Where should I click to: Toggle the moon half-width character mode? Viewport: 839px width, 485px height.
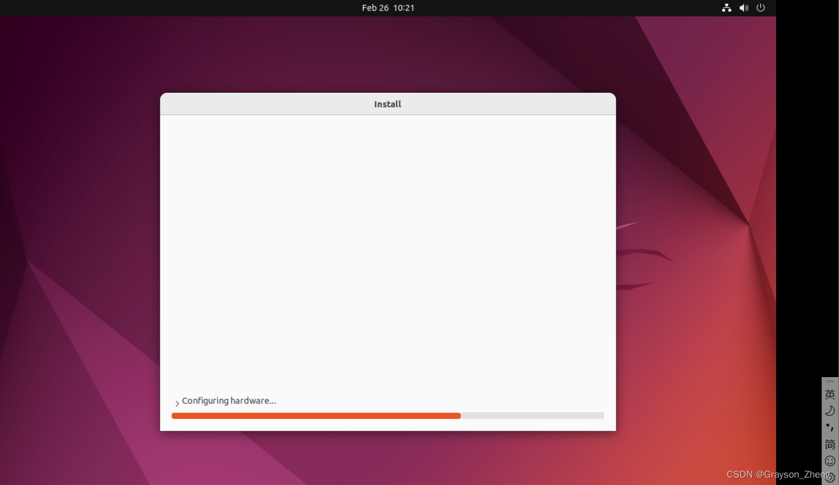pyautogui.click(x=830, y=411)
